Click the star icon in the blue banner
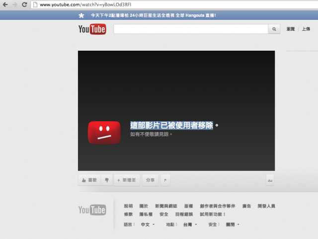 point(81,15)
